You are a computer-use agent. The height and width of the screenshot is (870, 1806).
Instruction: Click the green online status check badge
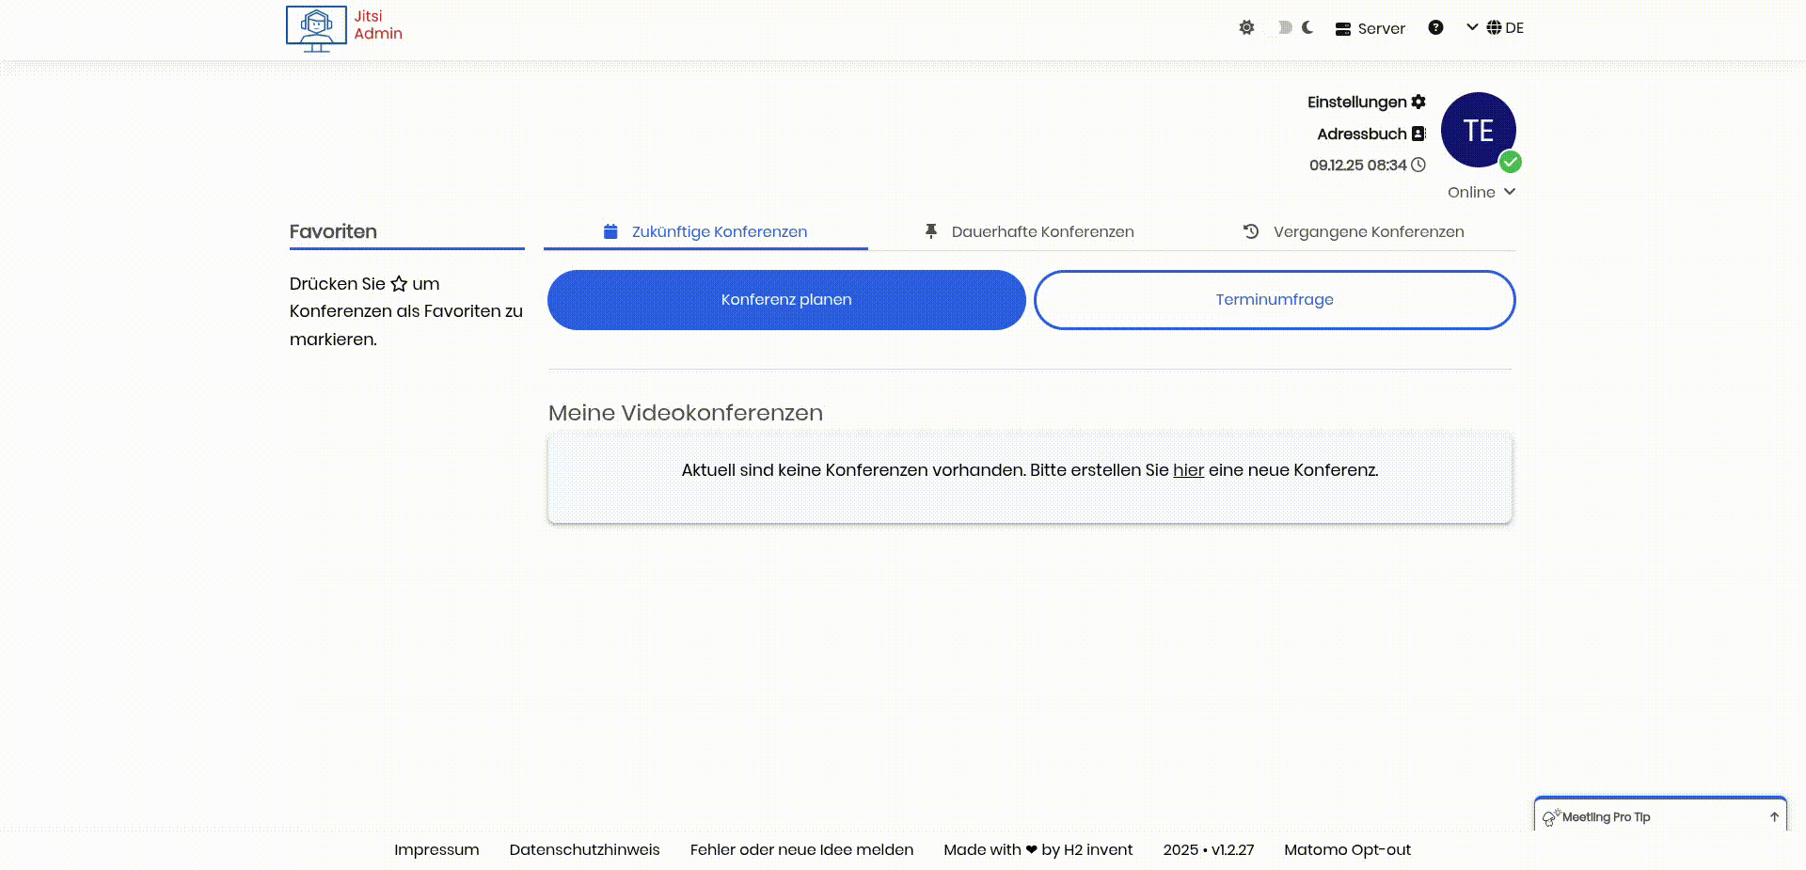[1512, 163]
